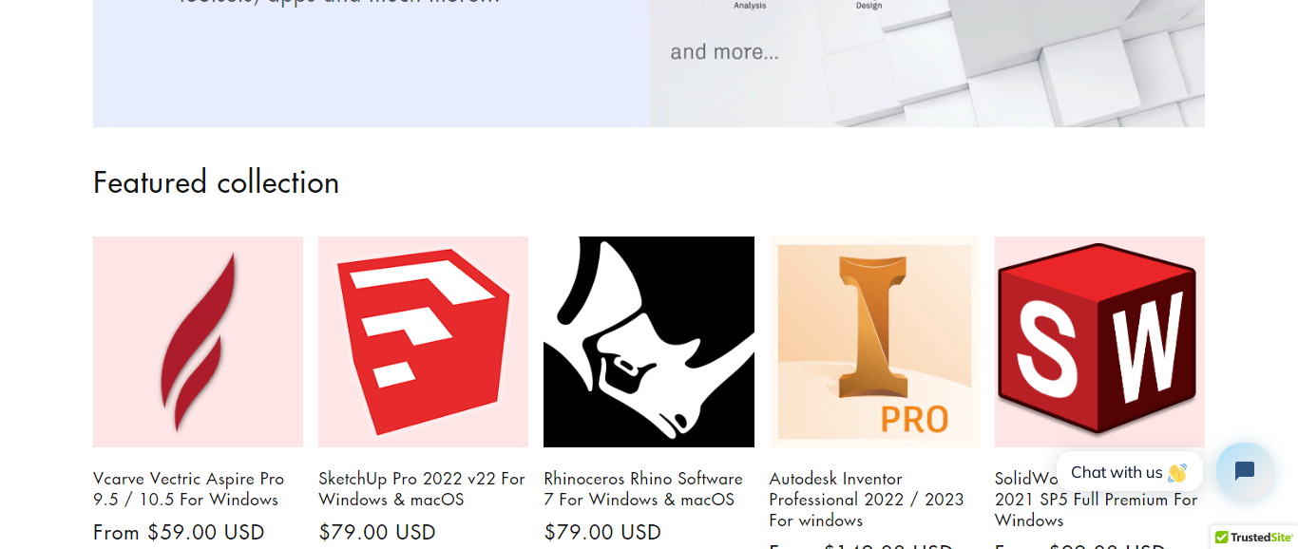This screenshot has height=549, width=1298.
Task: Click Rhinoceros $79.00 USD price label
Action: click(x=602, y=532)
